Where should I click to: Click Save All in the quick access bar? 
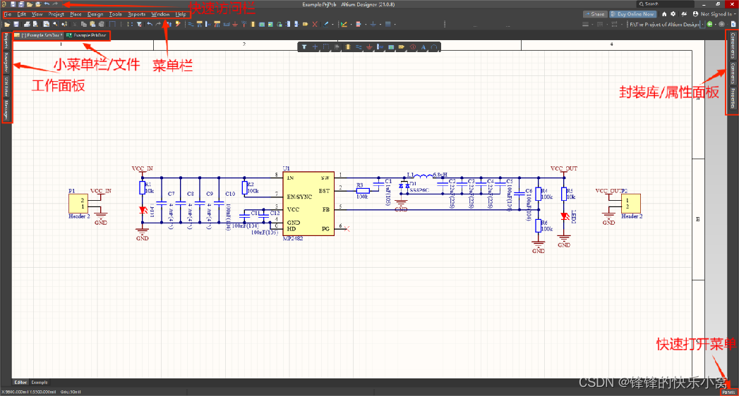tap(21, 4)
